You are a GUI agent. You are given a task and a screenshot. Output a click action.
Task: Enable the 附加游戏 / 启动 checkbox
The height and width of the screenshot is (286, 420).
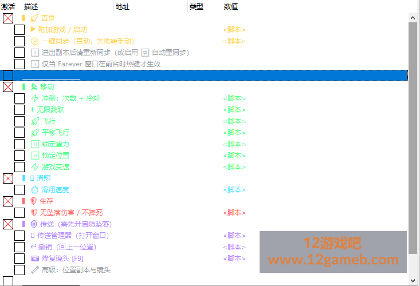(19, 30)
